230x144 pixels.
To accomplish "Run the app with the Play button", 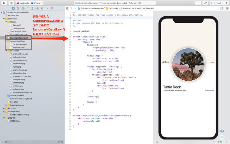I will (x=4, y=3).
